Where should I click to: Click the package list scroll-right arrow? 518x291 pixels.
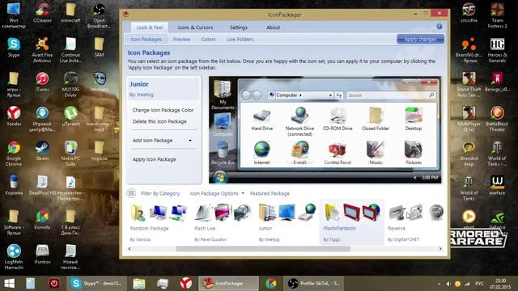tap(440, 249)
